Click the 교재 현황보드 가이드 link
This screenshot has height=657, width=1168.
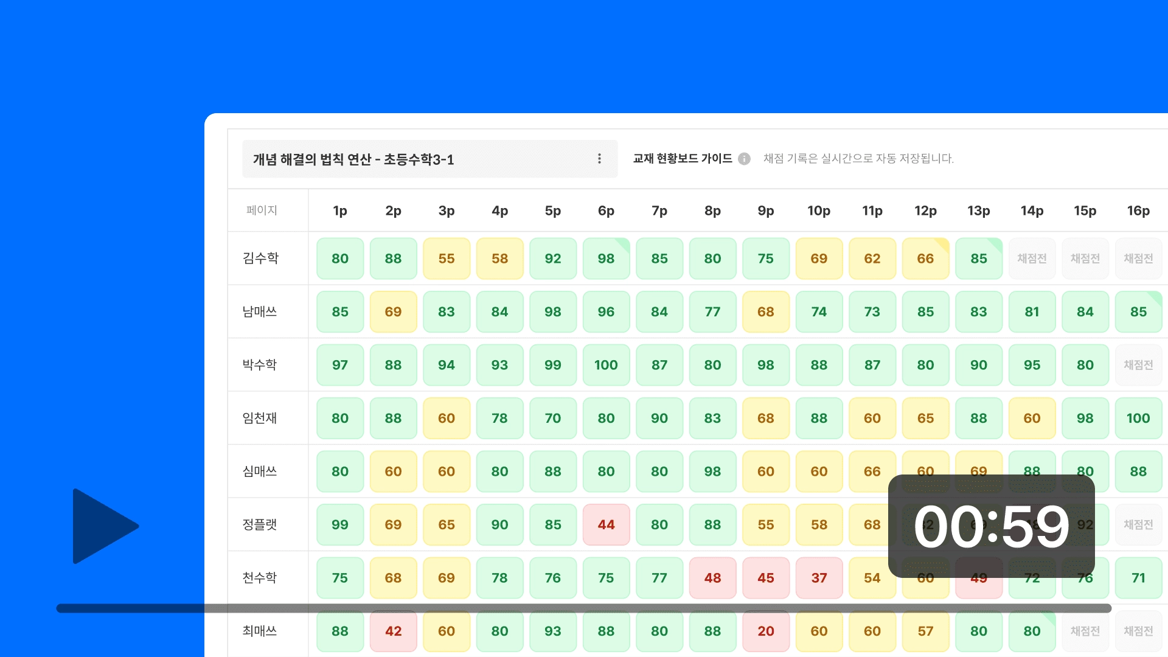(682, 159)
